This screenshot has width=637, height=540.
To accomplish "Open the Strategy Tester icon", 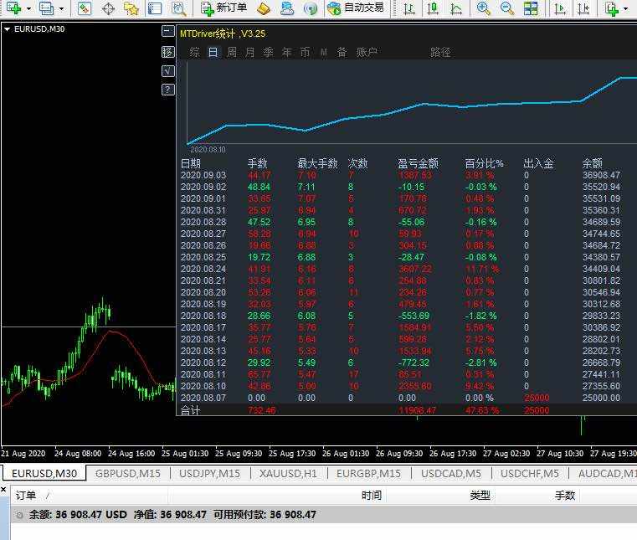I will (x=178, y=8).
